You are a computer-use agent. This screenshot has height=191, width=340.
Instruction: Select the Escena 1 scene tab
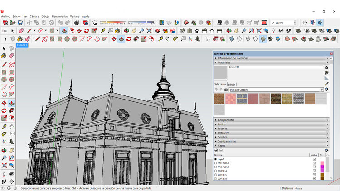22,45
